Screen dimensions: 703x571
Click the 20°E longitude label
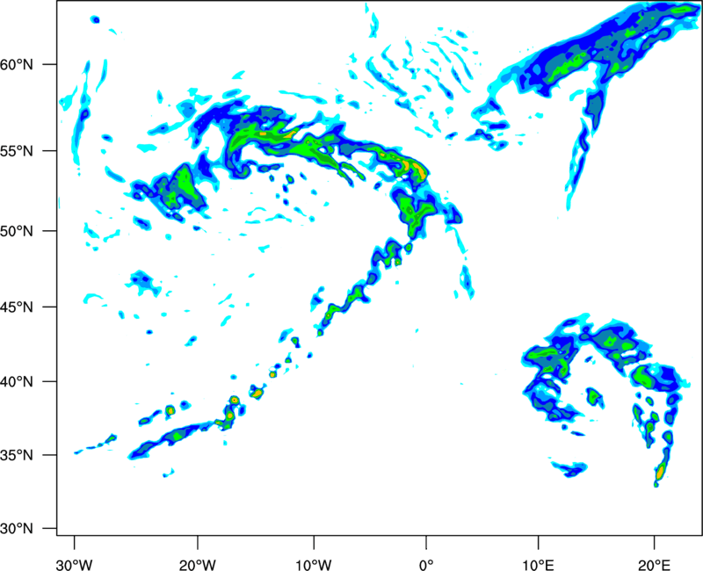[654, 565]
